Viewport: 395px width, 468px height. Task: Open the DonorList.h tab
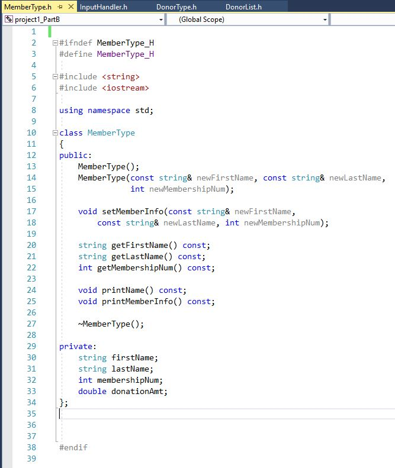tap(243, 7)
